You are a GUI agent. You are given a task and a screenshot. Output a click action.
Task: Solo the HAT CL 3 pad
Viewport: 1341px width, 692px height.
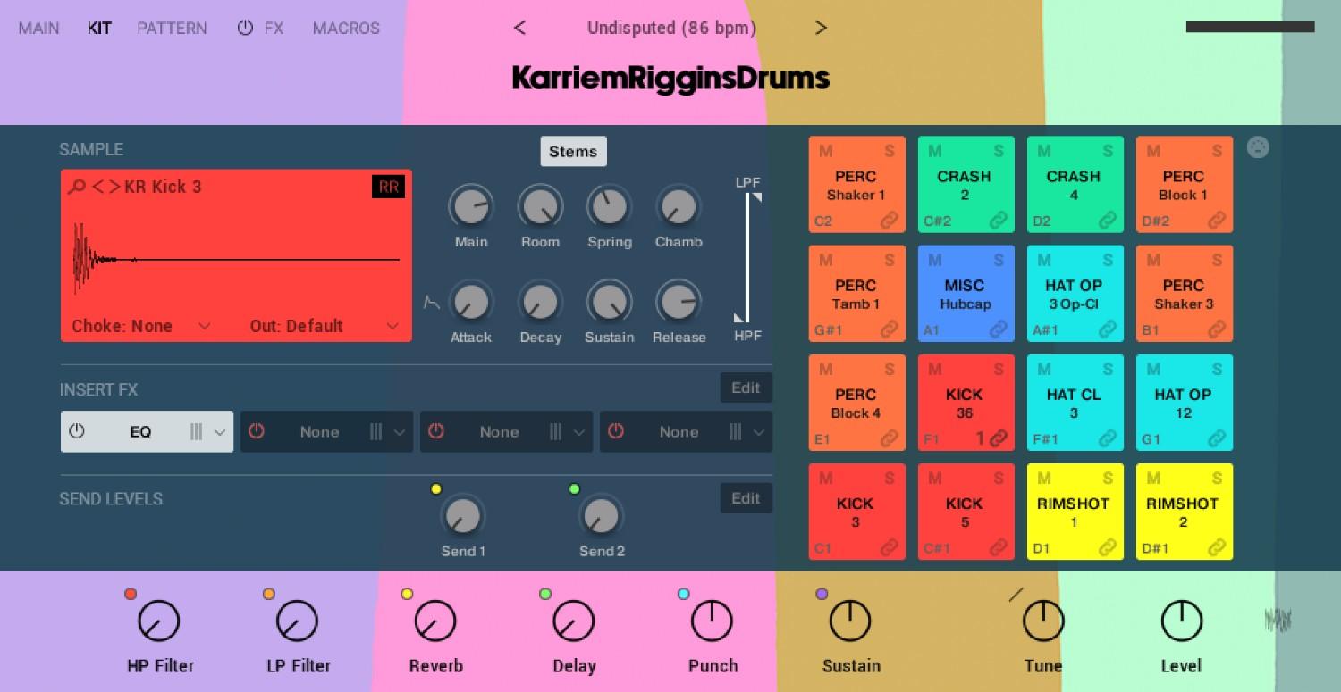click(1108, 369)
